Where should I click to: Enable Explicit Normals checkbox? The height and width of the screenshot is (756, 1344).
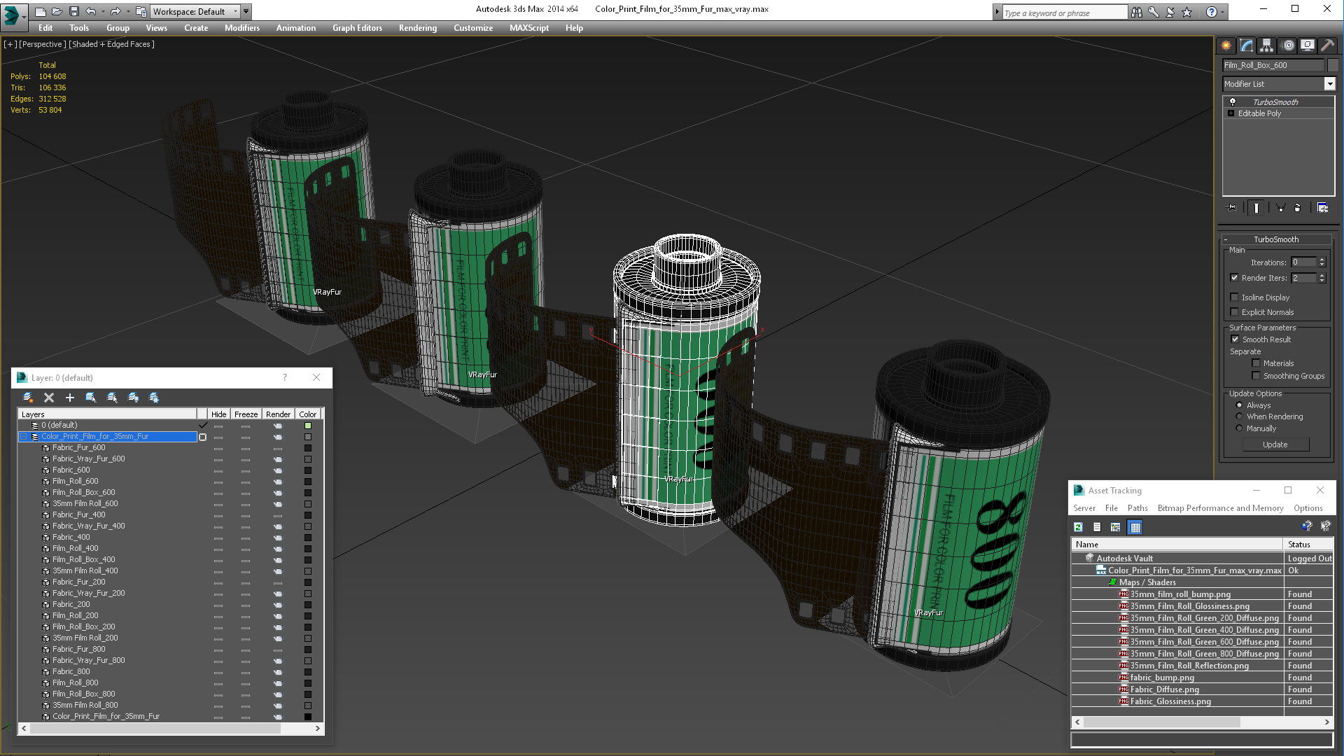click(x=1235, y=312)
